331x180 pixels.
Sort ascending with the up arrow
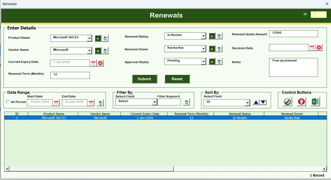[x=256, y=102]
